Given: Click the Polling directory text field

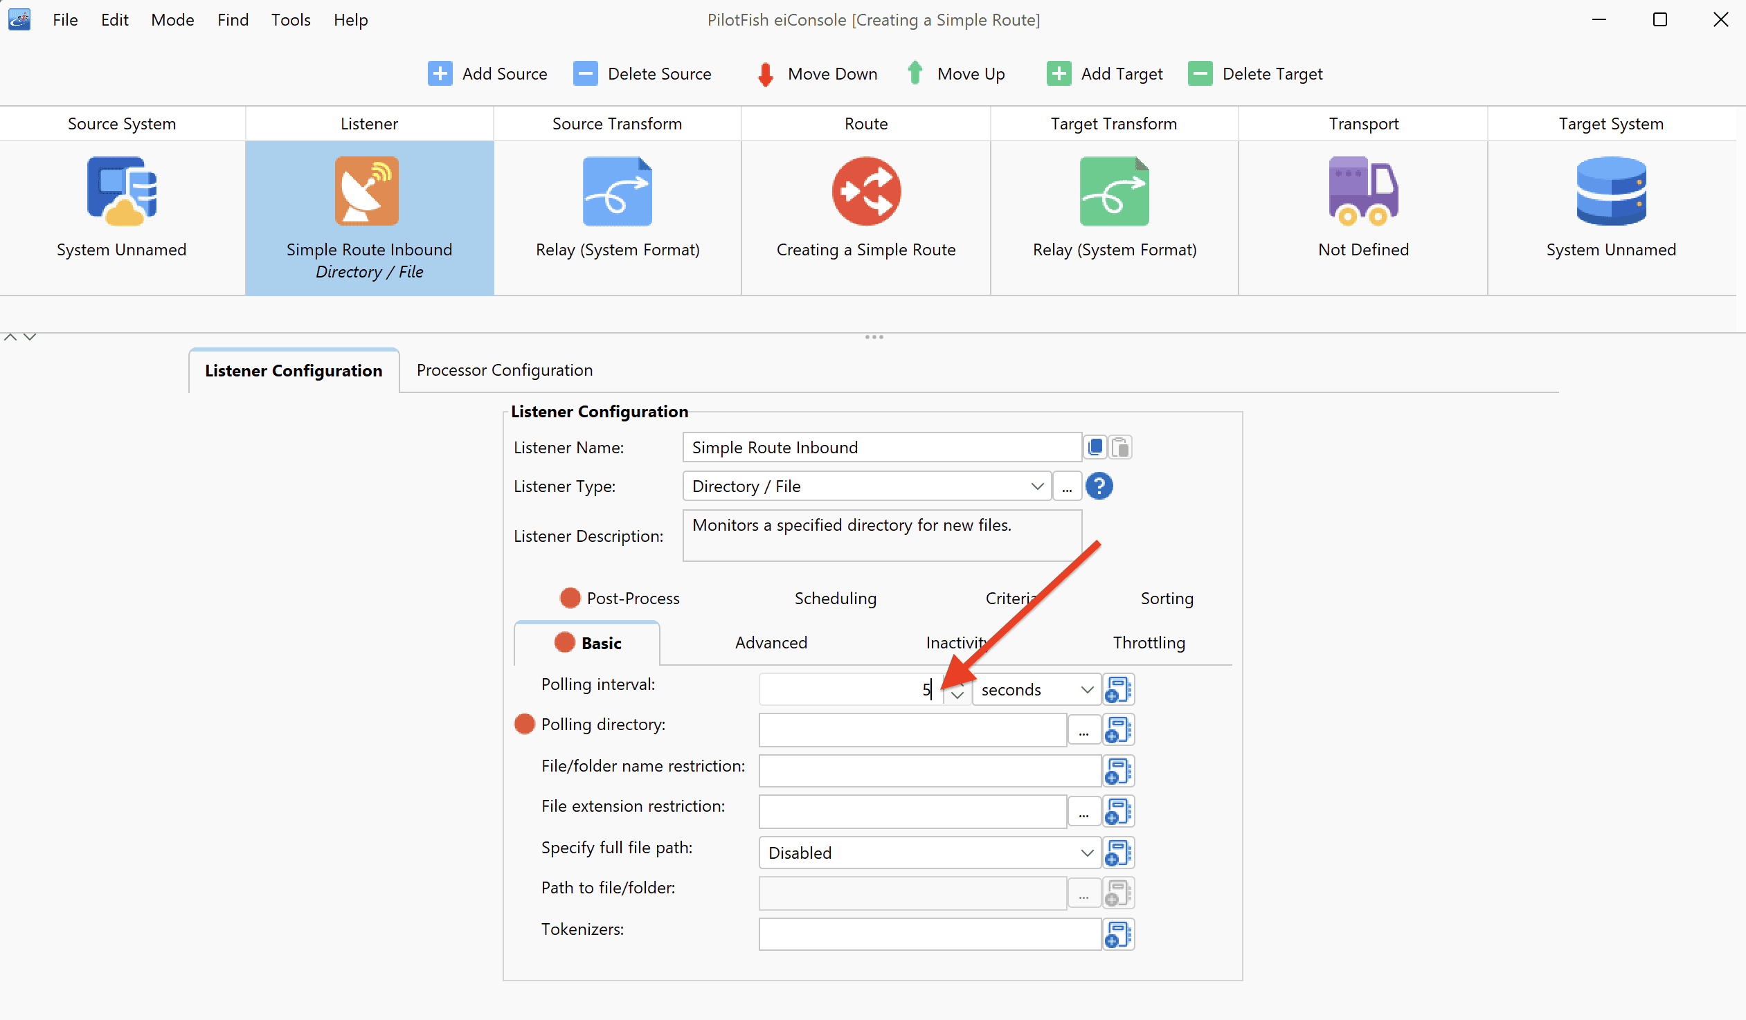Looking at the screenshot, I should [x=912, y=730].
